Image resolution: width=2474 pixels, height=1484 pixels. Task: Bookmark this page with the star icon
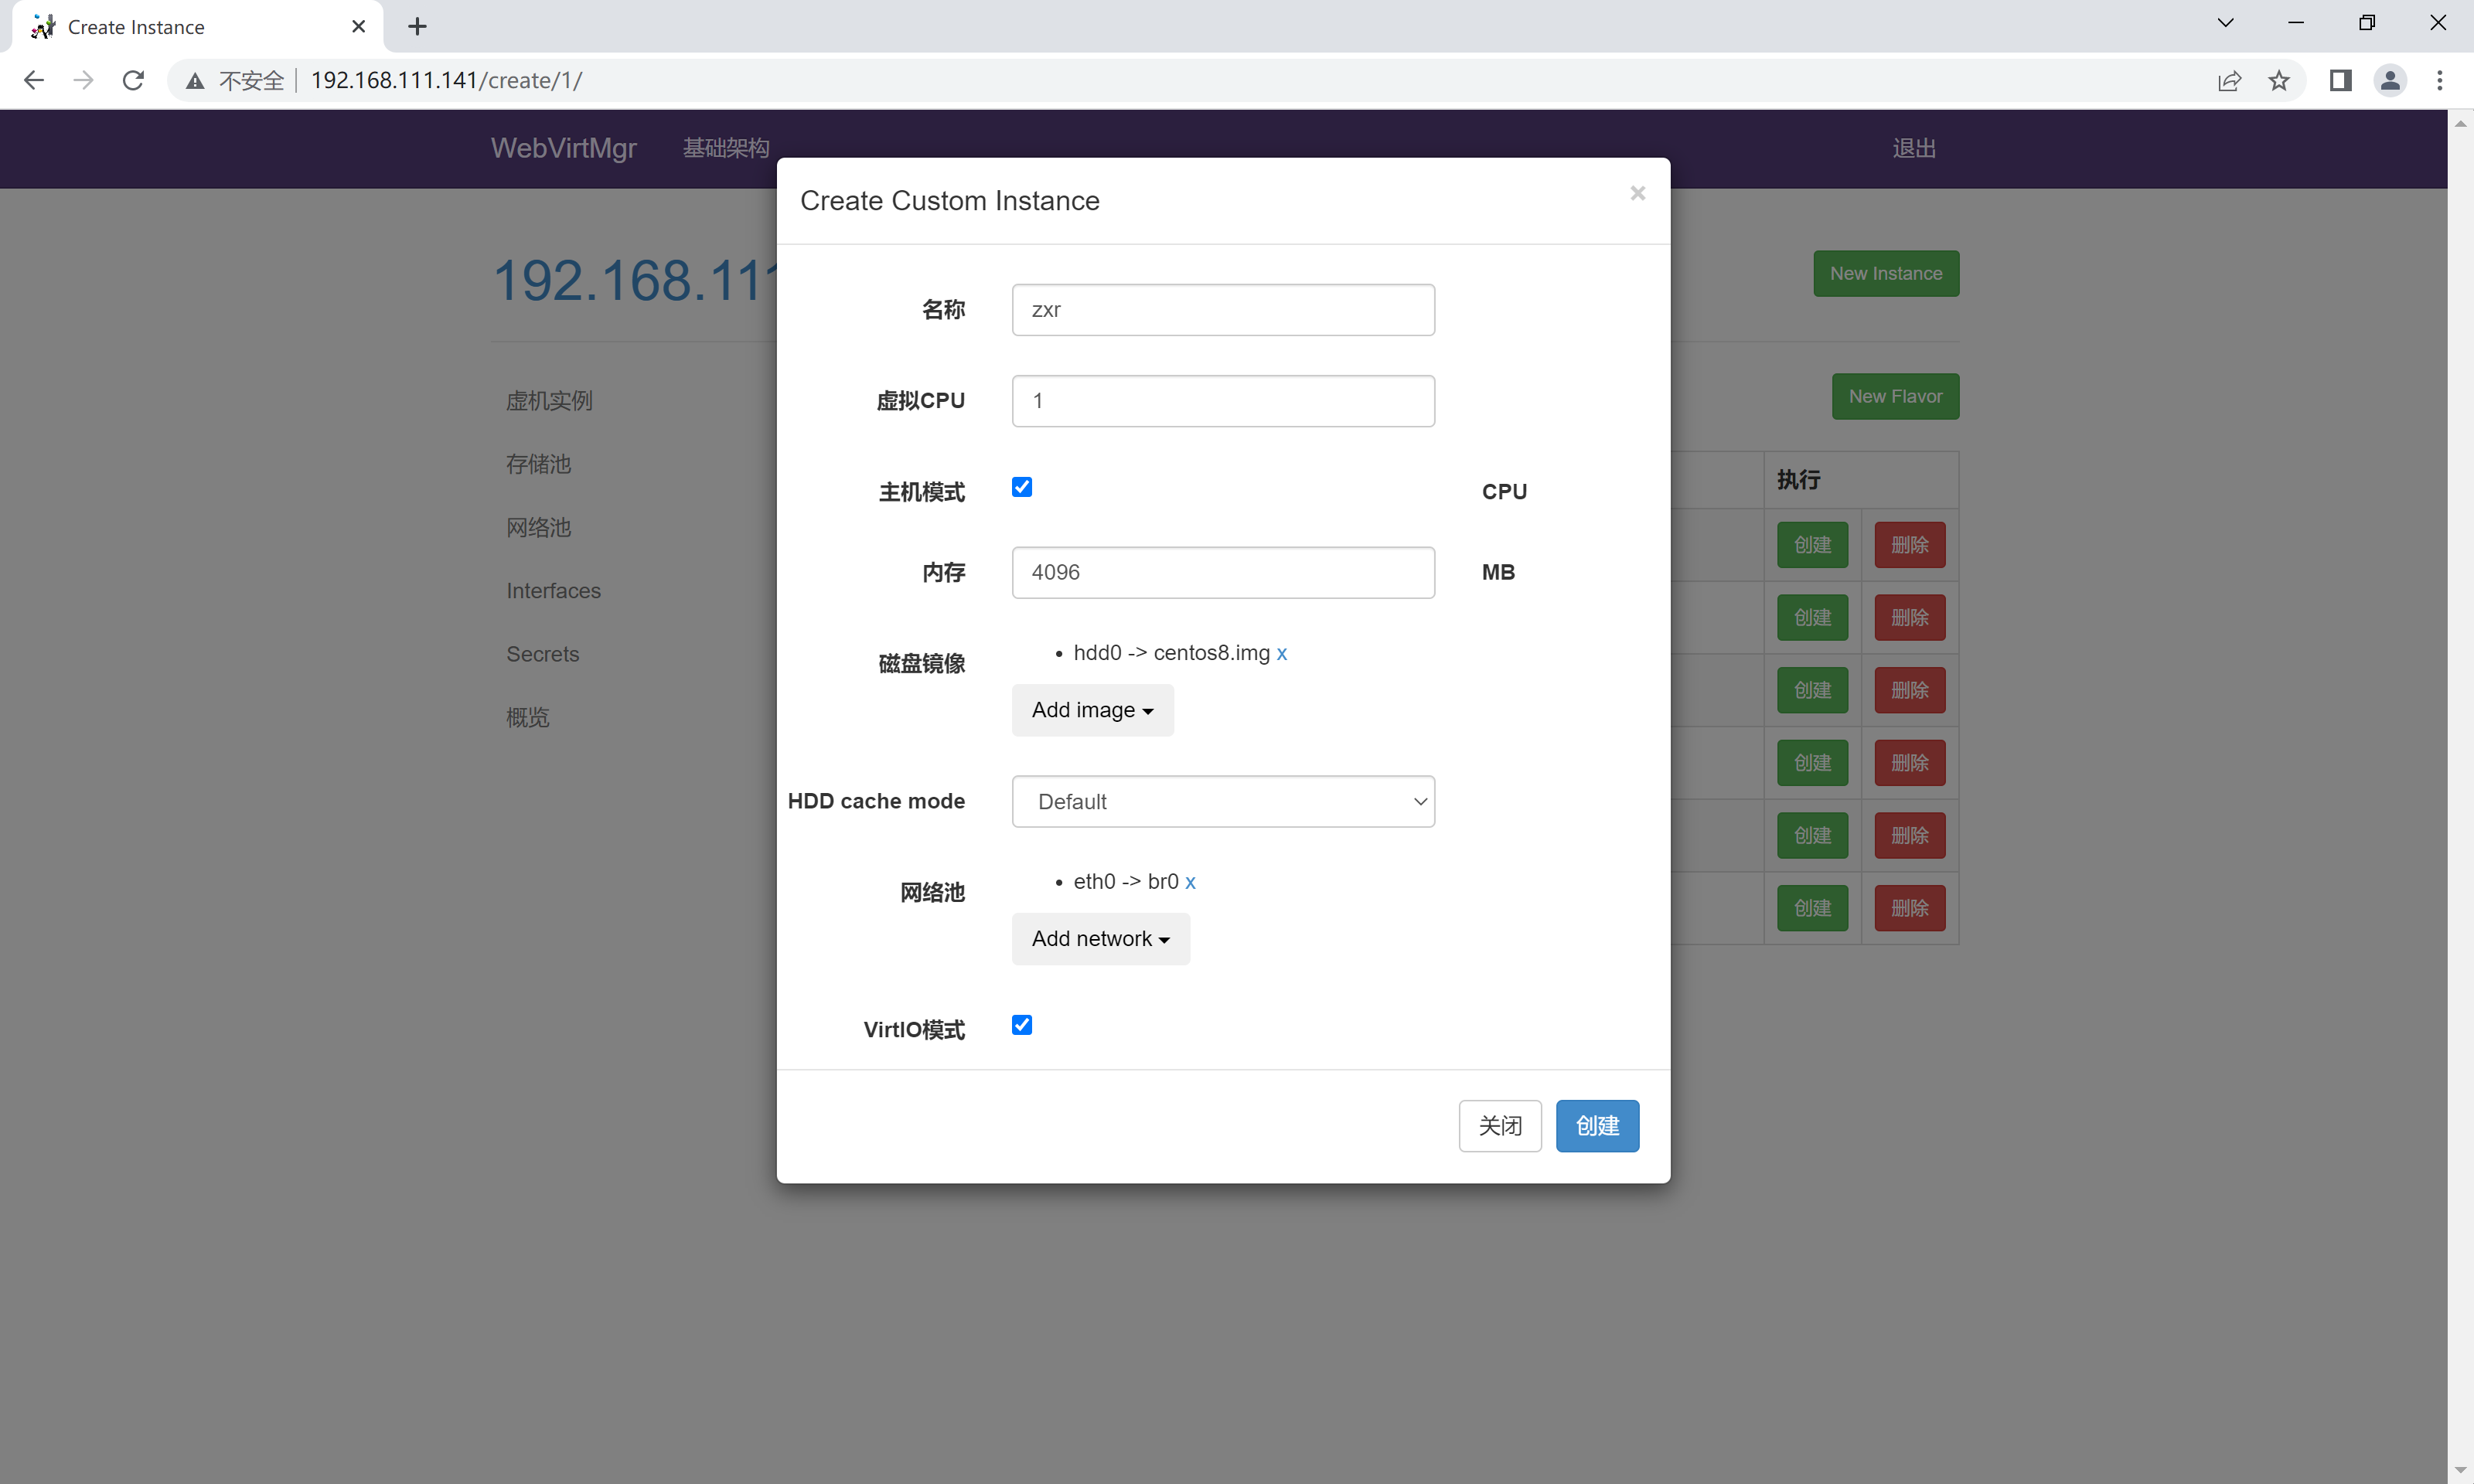tap(2279, 80)
